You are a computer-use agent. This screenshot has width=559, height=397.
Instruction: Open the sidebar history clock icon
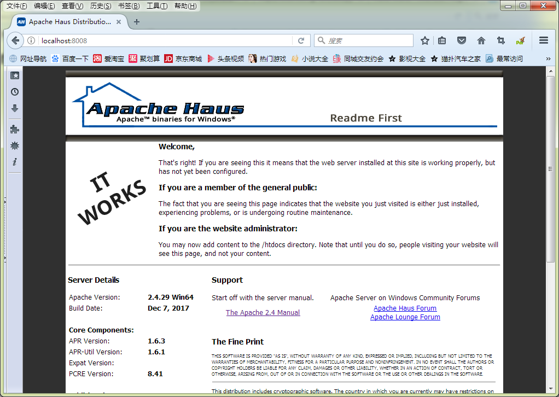[x=15, y=92]
